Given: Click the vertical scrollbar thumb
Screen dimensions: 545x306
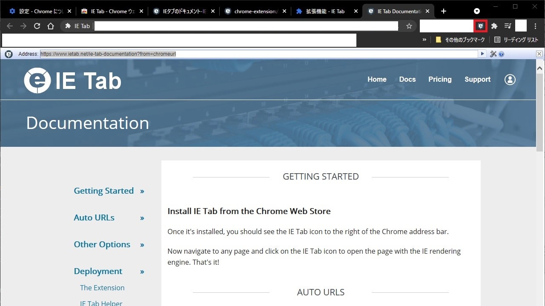Looking at the screenshot, I should pos(540,112).
